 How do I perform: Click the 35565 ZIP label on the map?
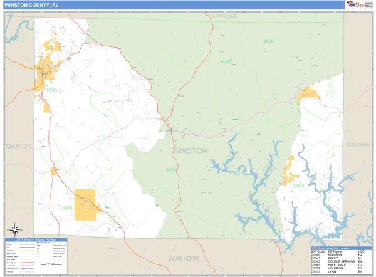pyautogui.click(x=51, y=90)
